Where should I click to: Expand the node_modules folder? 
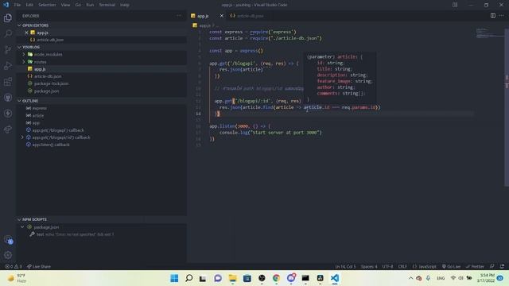point(24,54)
